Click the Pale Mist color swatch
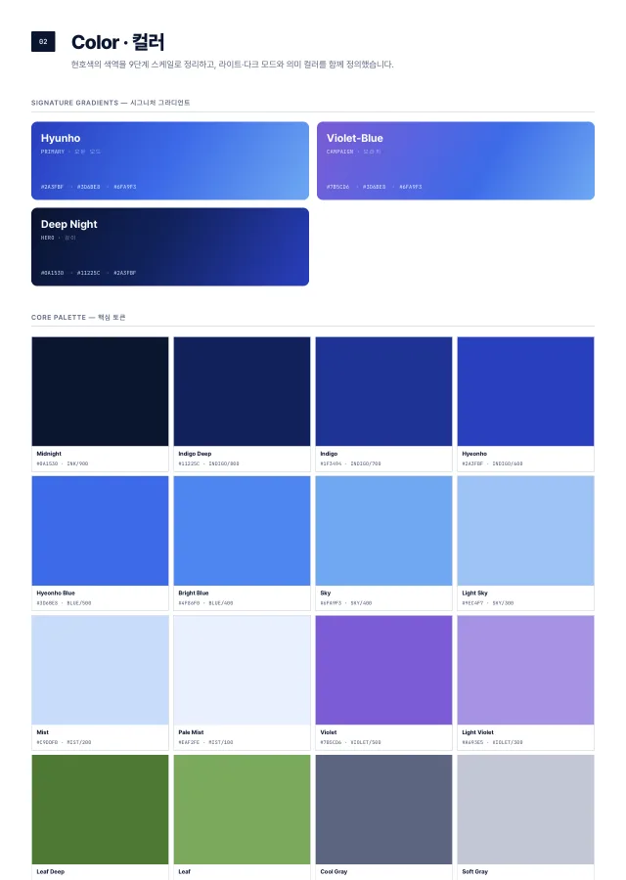 (242, 670)
